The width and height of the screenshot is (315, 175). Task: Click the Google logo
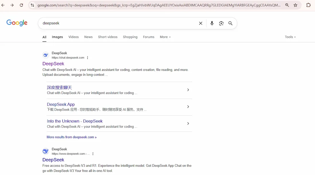(x=17, y=23)
